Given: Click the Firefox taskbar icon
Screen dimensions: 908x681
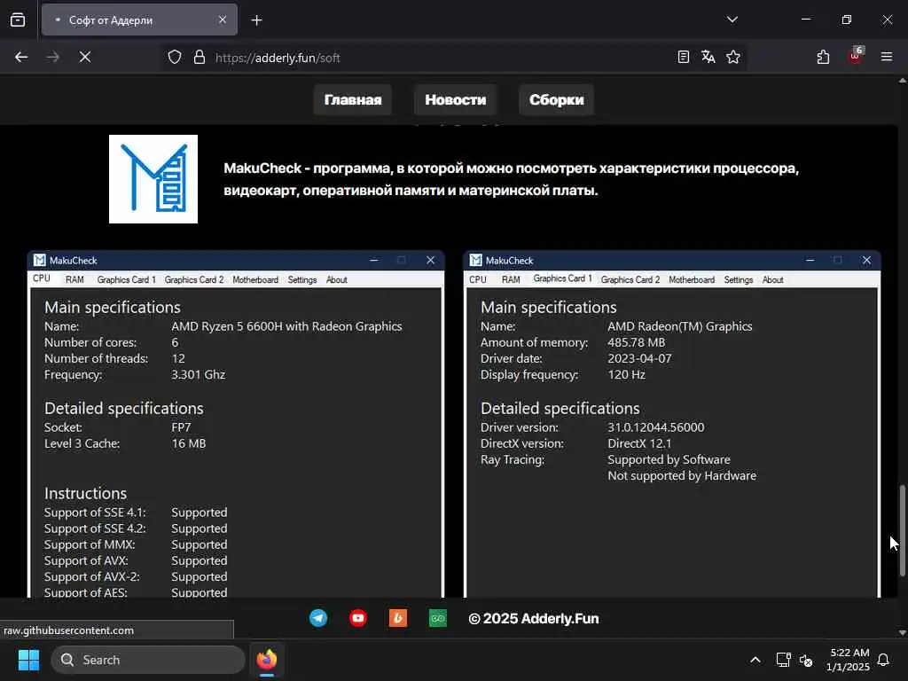Looking at the screenshot, I should [266, 660].
